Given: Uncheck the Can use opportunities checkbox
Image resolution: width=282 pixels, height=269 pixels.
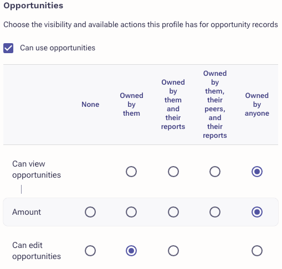Looking at the screenshot, I should pos(8,48).
